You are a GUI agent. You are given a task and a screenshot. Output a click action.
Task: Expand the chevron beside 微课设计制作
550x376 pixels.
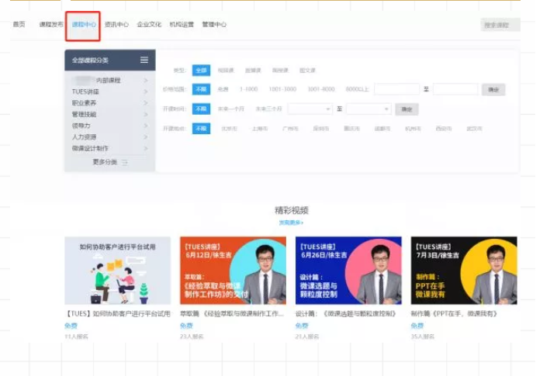coord(146,149)
